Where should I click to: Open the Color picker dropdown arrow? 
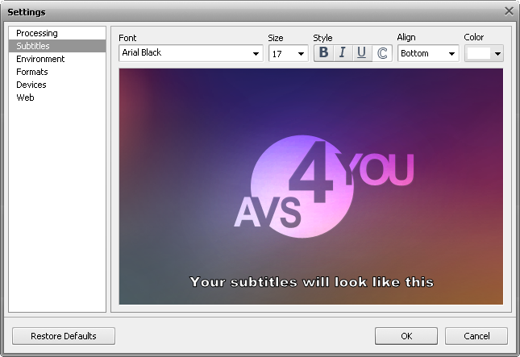click(x=497, y=54)
